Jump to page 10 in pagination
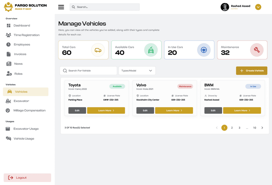This screenshot has width=272, height=185. [x=255, y=128]
